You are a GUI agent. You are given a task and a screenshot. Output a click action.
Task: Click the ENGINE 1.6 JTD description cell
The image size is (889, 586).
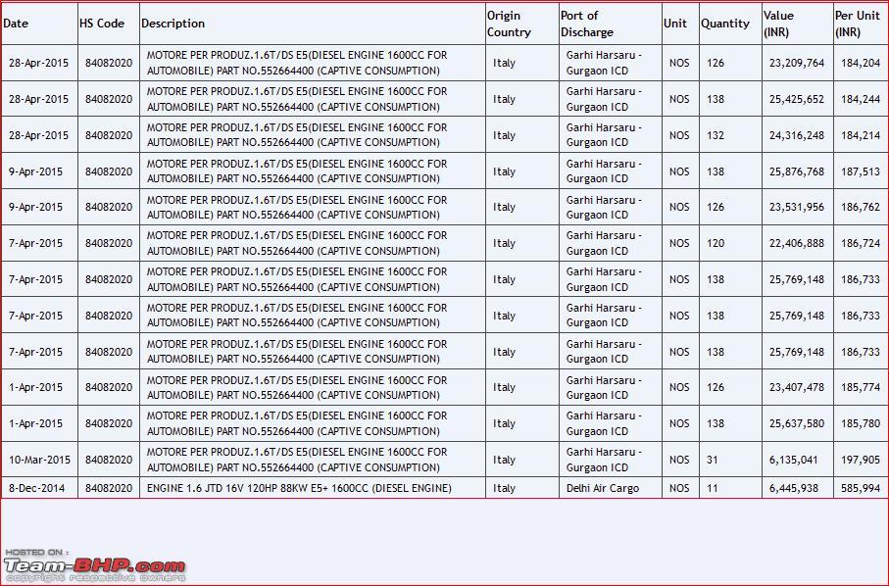(299, 488)
